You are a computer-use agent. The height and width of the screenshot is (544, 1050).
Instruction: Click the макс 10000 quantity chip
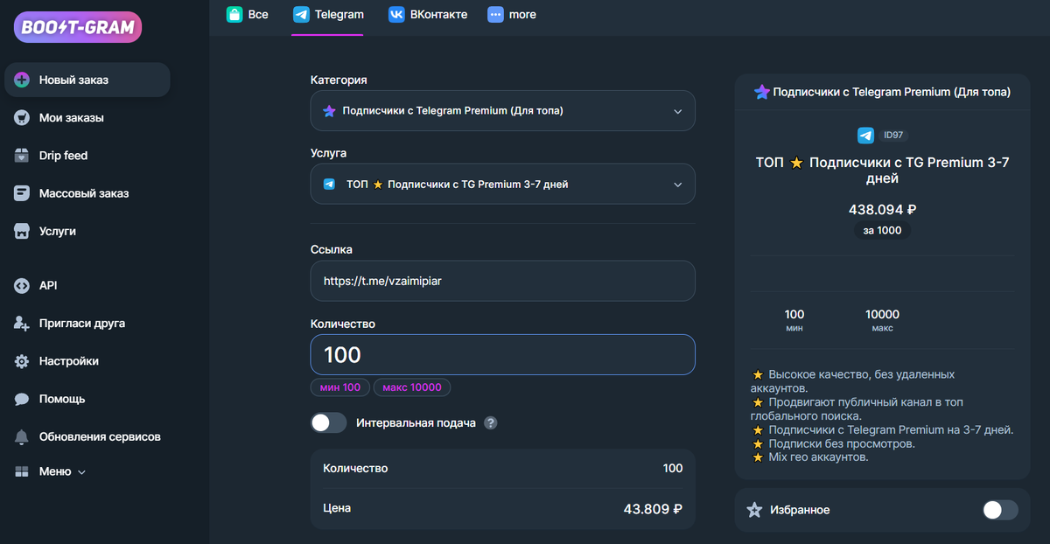(x=412, y=387)
